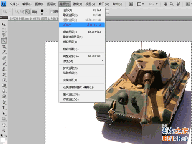Close the open 选择(S) menu
The height and width of the screenshot is (144, 192).
click(65, 4)
